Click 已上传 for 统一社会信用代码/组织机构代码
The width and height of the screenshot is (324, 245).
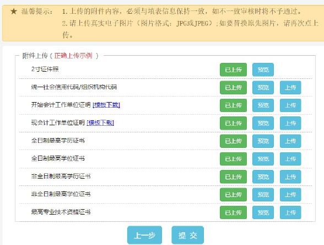[x=233, y=88]
